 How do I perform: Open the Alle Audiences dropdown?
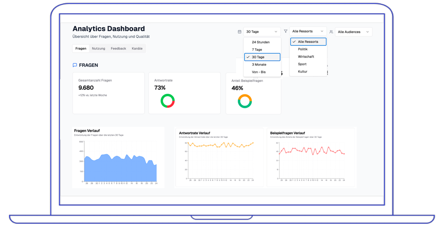(x=353, y=32)
